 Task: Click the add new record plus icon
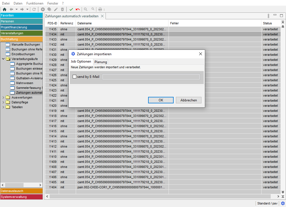pos(43,9)
